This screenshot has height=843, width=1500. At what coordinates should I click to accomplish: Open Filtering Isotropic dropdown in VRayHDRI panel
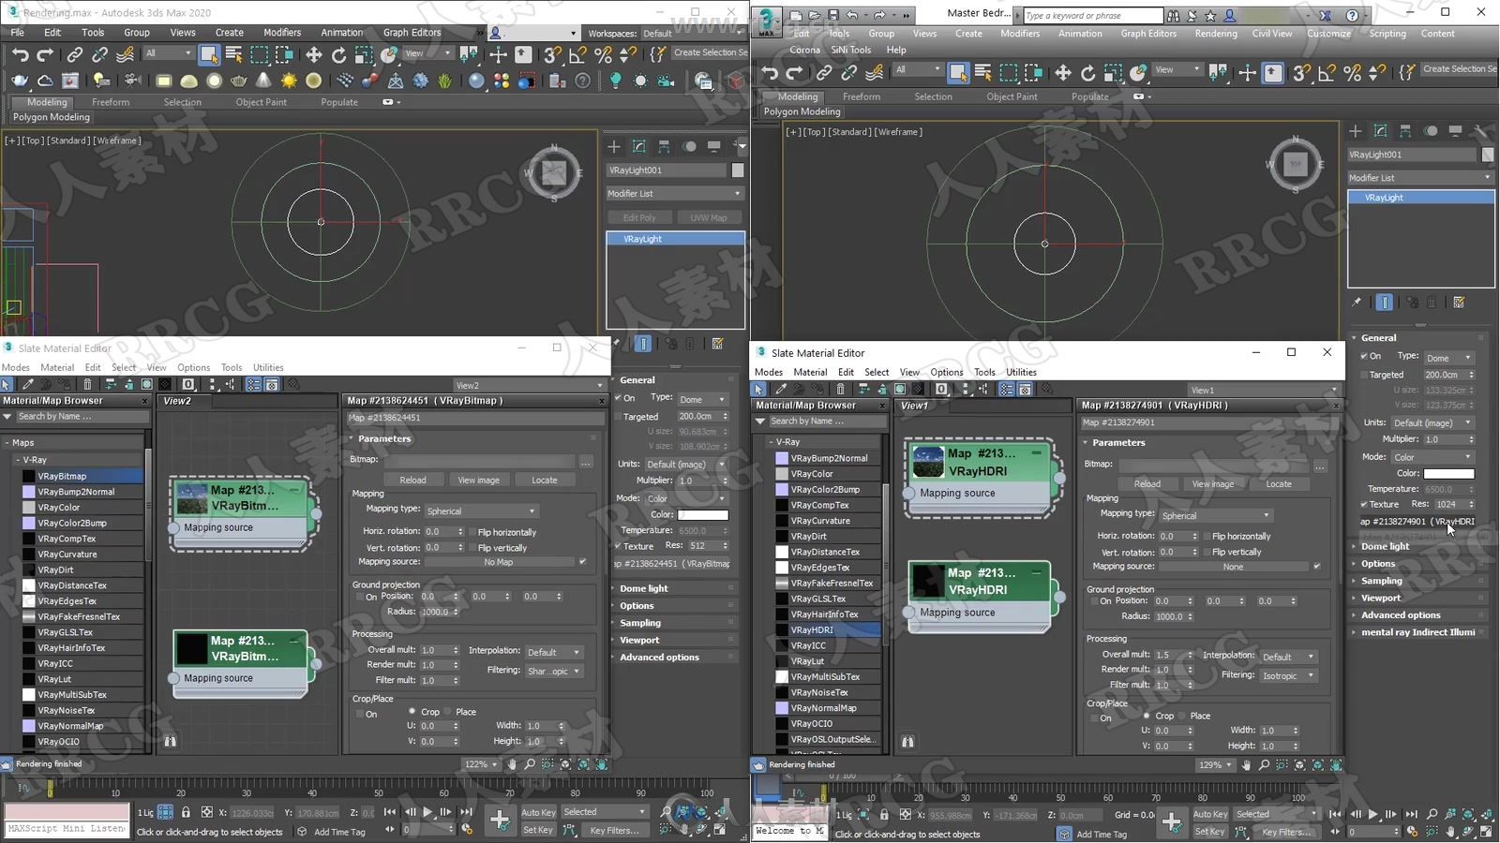pos(1287,675)
